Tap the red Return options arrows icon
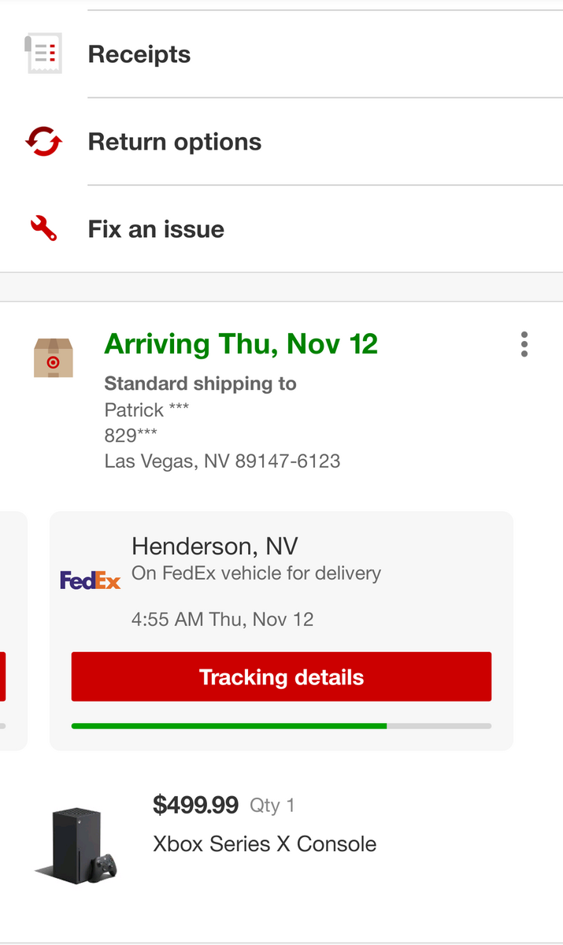Screen dimensions: 563x945 pos(43,142)
